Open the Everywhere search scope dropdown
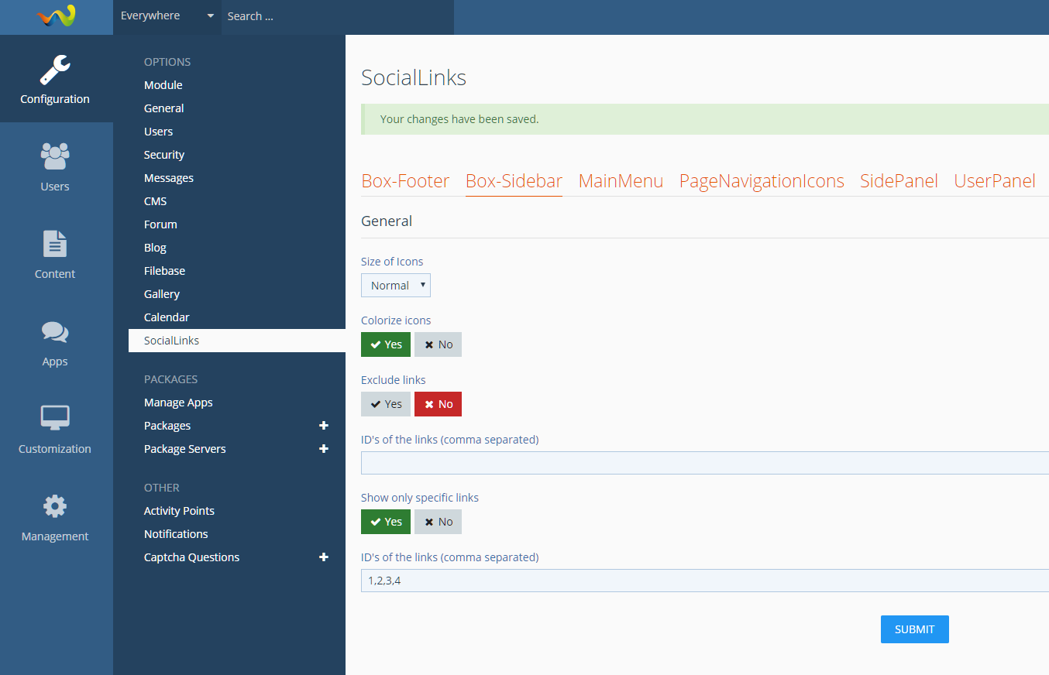The width and height of the screenshot is (1049, 675). click(167, 15)
